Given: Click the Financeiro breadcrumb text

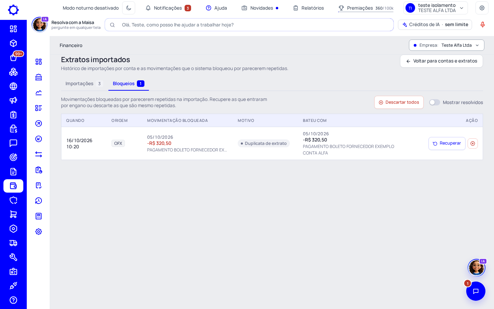Looking at the screenshot, I should (x=71, y=45).
